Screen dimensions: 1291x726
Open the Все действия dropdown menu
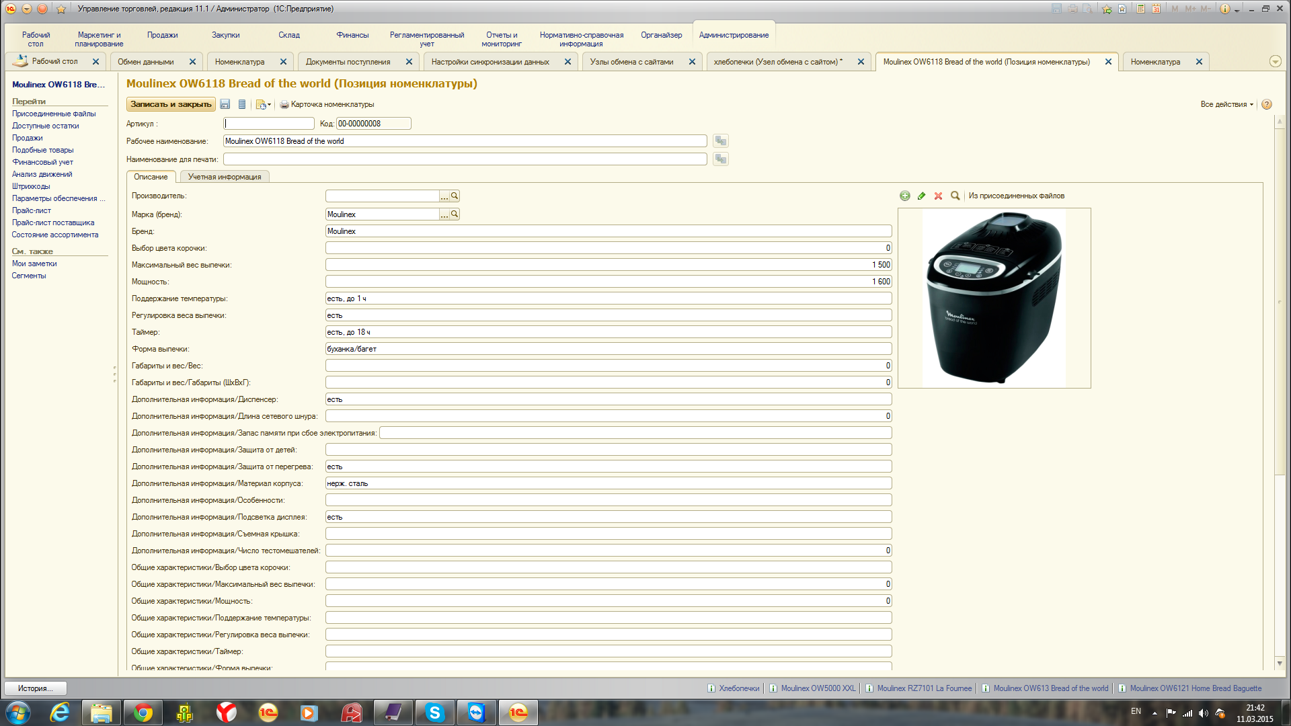1226,104
